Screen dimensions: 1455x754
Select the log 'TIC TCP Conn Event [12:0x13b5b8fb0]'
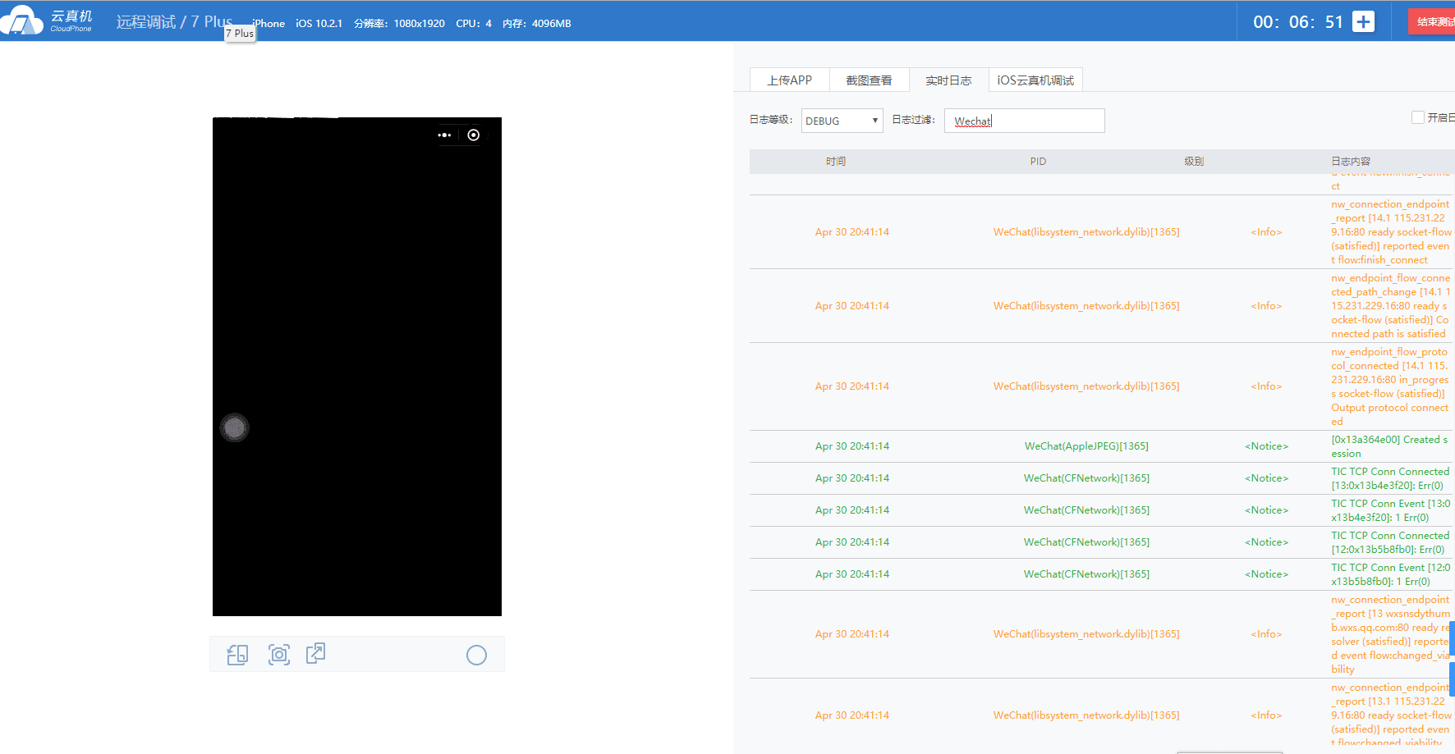point(1390,574)
